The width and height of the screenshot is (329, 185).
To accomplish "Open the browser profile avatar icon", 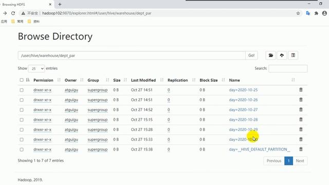I will pyautogui.click(x=324, y=13).
